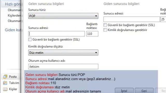Image resolution: width=166 pixels, height=93 pixels.
Task: Click the Oturum açma kullanıcı adı label
Action: 47,61
